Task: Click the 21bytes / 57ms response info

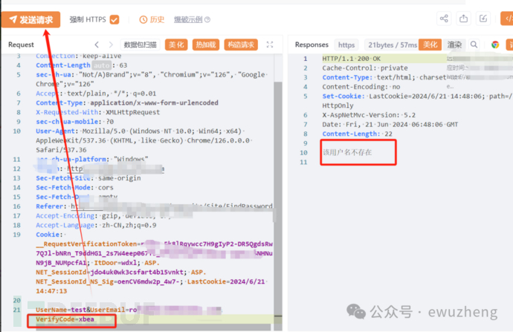Action: click(x=392, y=45)
